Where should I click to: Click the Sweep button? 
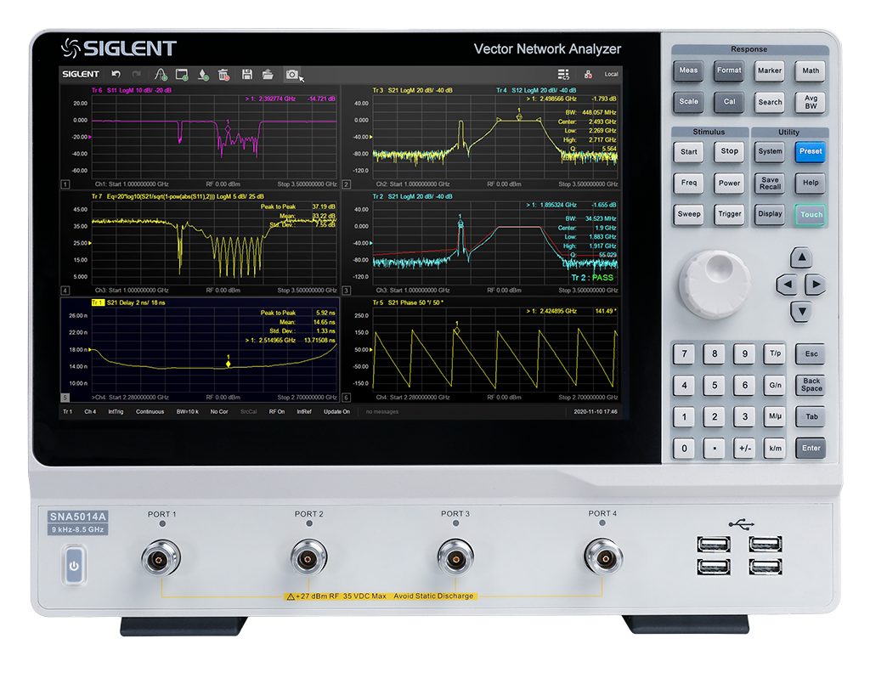click(x=688, y=213)
